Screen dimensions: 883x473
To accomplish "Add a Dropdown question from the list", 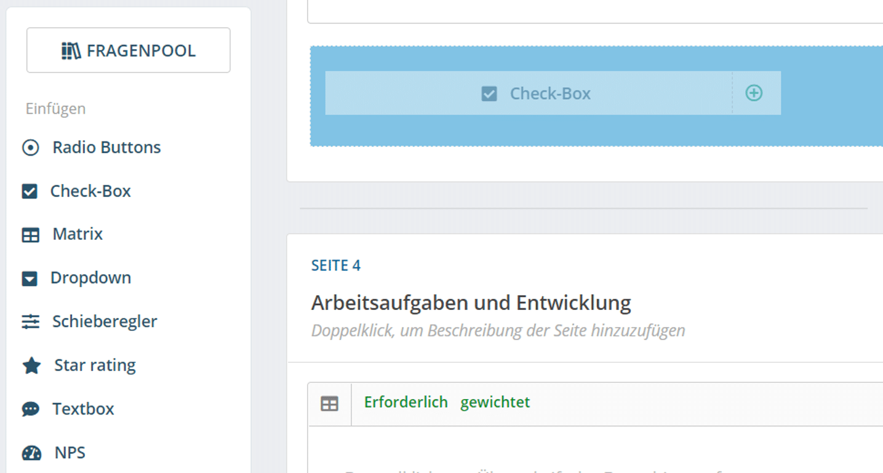I will 90,278.
